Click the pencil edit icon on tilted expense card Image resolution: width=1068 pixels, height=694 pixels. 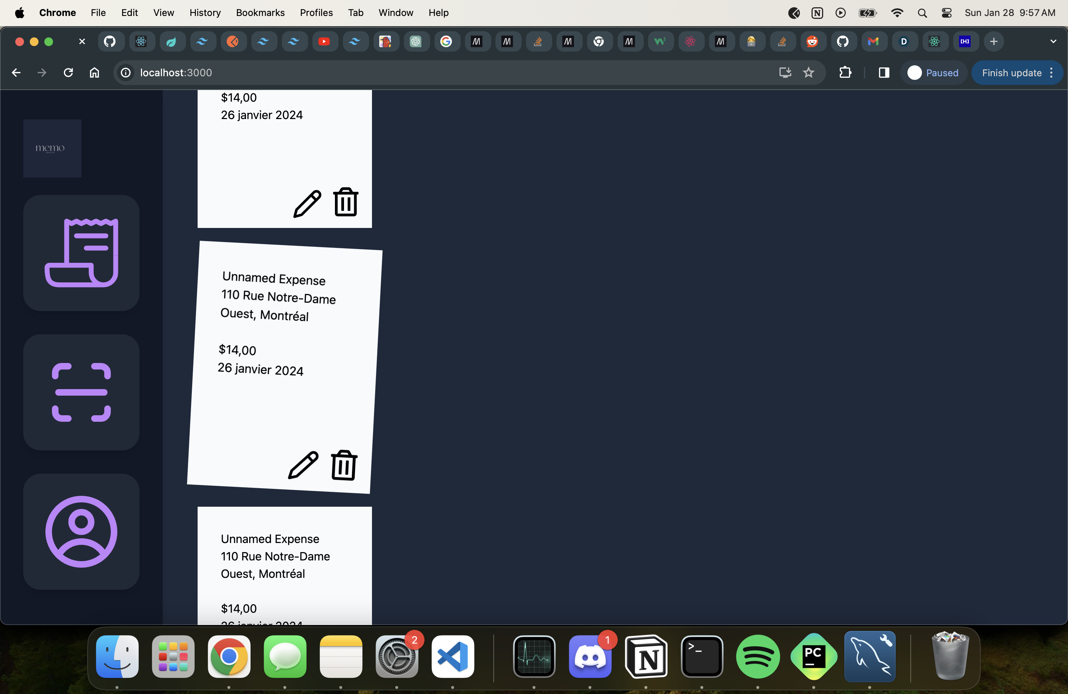click(303, 465)
